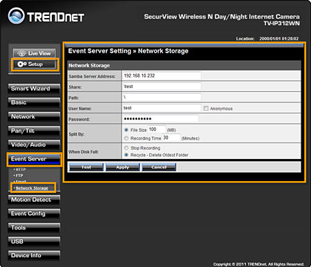The image size is (311, 267).
Task: Open the Motion Detect menu
Action: pos(34,200)
